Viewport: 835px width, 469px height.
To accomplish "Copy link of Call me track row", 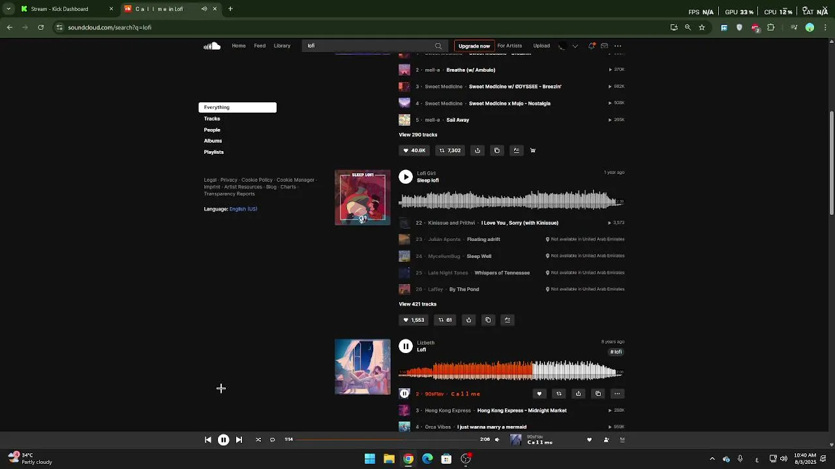I will click(x=598, y=393).
